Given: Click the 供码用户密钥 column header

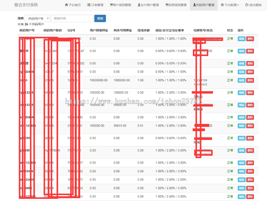Looking at the screenshot, I should [53, 30].
